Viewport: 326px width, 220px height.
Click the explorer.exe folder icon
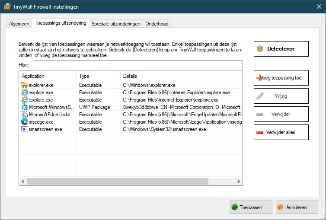[24, 85]
